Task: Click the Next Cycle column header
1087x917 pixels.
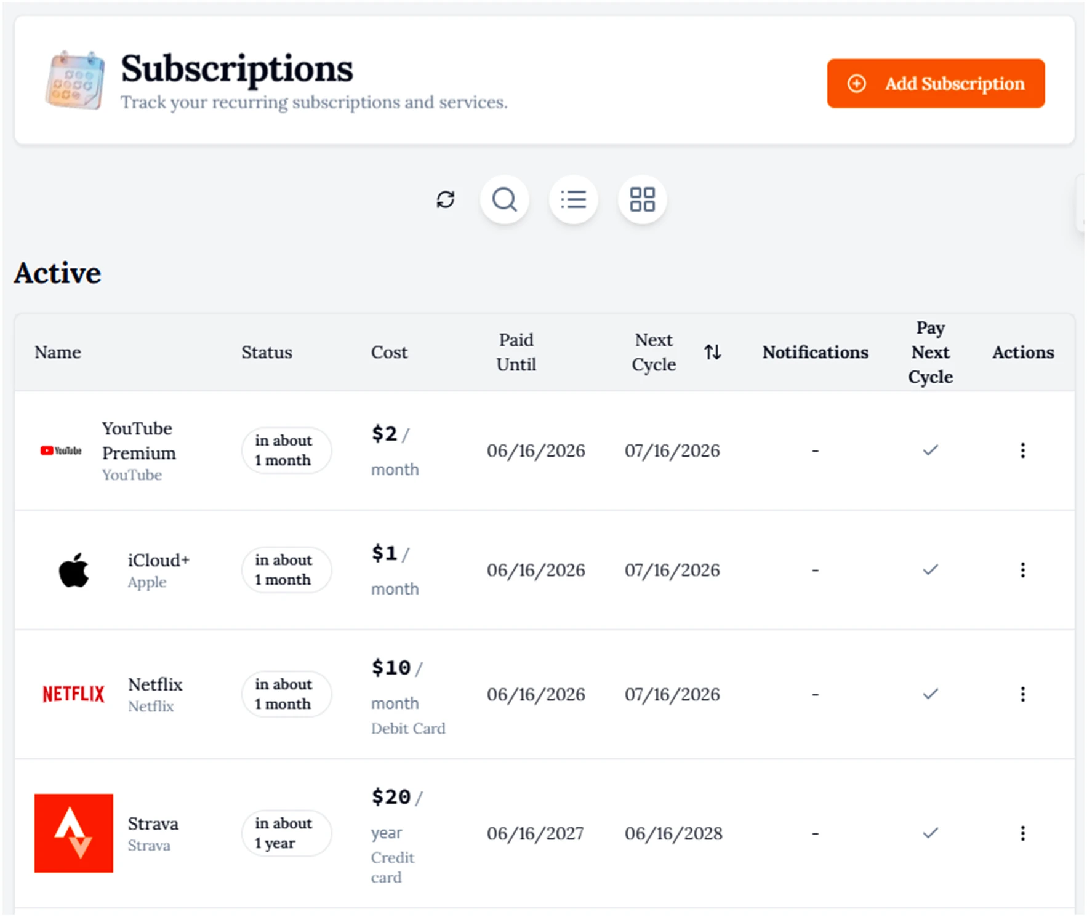Action: point(654,352)
